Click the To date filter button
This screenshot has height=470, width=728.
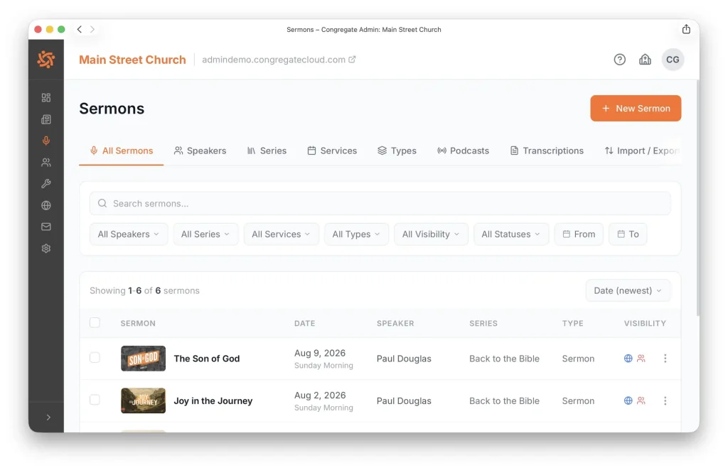coord(628,234)
